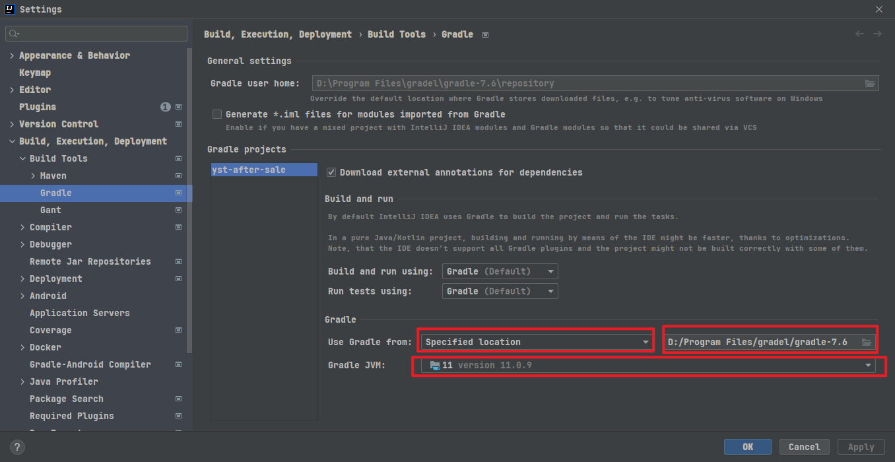Uncheck Download external annotations for dependencies
The height and width of the screenshot is (462, 895).
(x=331, y=172)
